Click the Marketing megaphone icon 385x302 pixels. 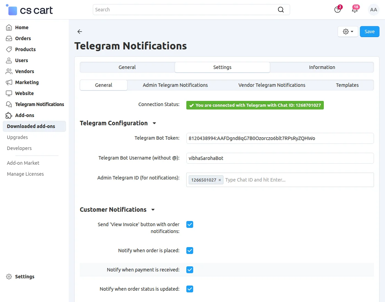[9, 82]
